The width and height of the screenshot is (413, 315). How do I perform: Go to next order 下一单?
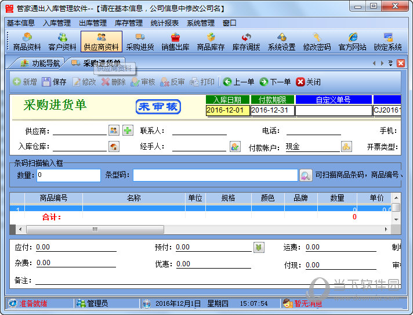pos(275,82)
